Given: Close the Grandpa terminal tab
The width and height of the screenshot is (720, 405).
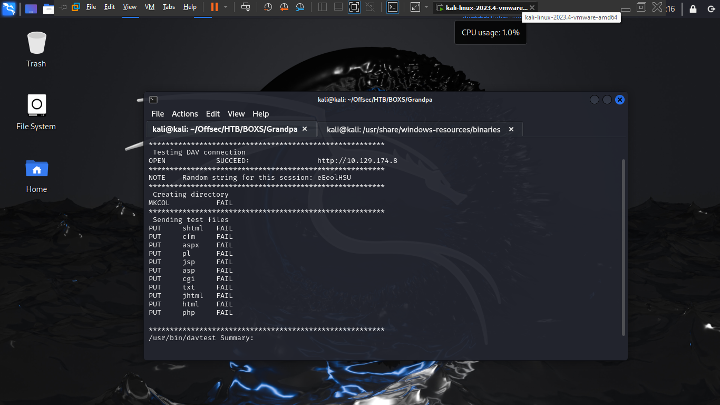Looking at the screenshot, I should pos(304,129).
